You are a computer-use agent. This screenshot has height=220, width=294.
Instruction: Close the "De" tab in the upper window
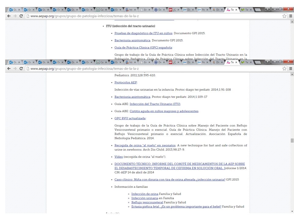(164, 10)
